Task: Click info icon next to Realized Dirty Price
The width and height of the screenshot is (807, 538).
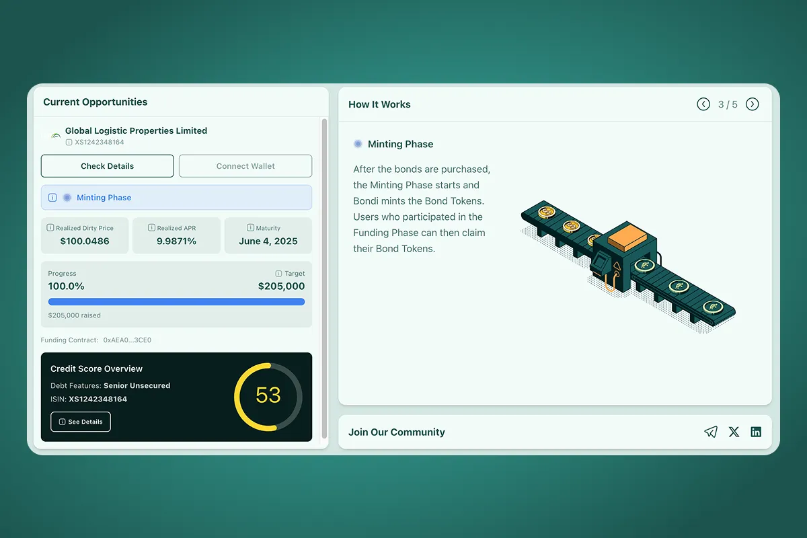Action: 50,228
